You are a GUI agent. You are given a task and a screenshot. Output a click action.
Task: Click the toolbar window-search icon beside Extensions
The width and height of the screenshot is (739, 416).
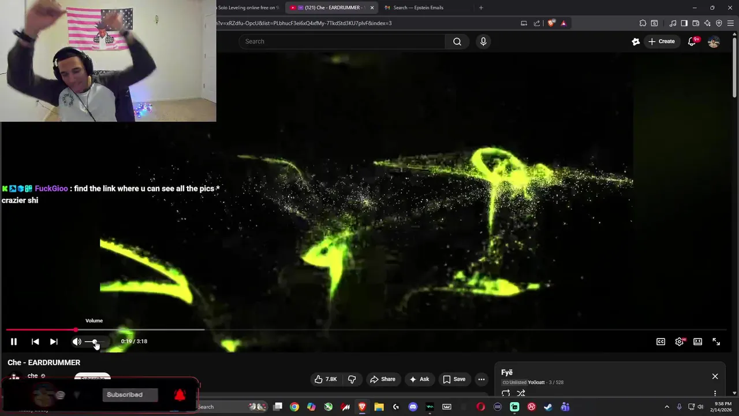(654, 23)
